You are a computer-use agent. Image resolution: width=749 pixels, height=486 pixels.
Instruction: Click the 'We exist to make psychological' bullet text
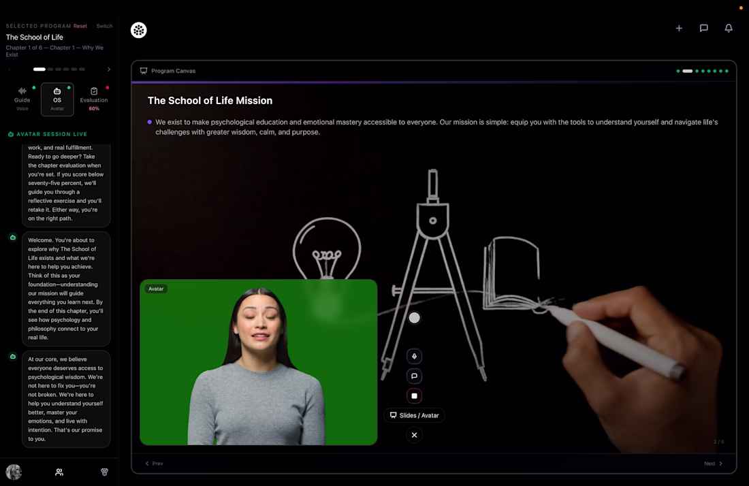(x=436, y=127)
